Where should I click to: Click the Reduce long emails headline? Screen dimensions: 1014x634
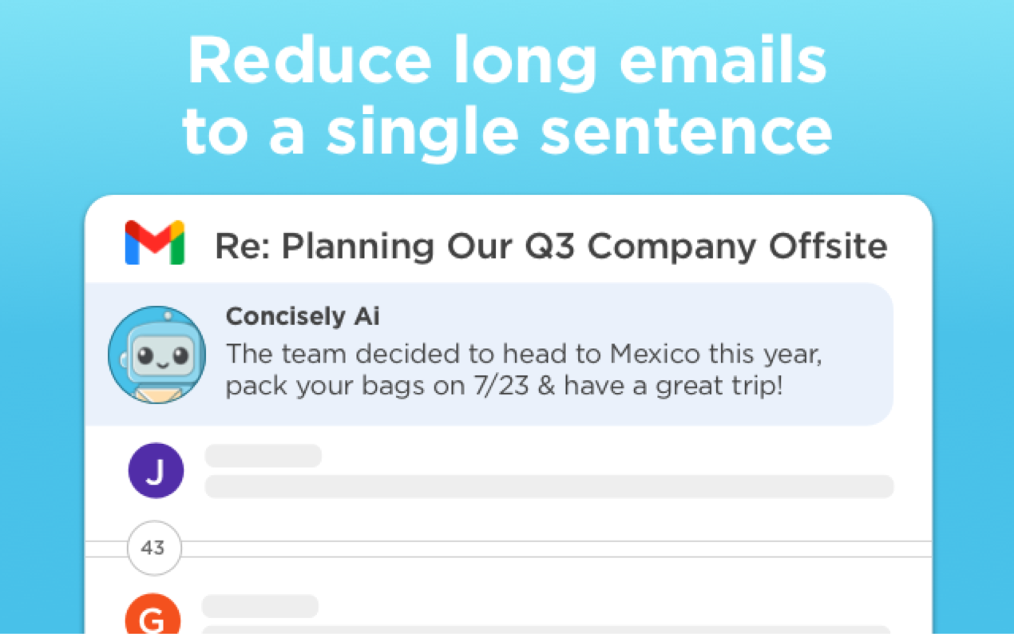point(507,61)
